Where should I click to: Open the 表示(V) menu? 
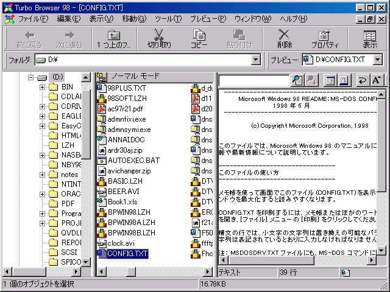[x=101, y=19]
